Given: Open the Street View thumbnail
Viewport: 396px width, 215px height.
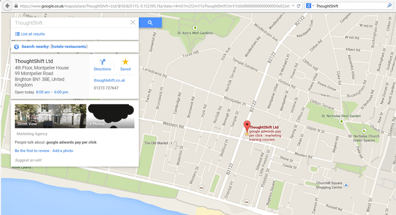Looking at the screenshot, I should [x=50, y=116].
